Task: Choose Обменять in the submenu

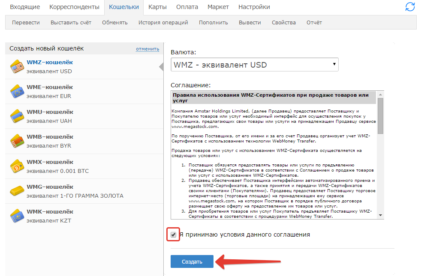Action: pyautogui.click(x=114, y=23)
